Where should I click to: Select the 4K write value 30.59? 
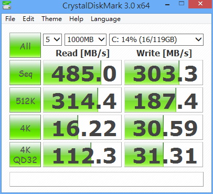164,127
